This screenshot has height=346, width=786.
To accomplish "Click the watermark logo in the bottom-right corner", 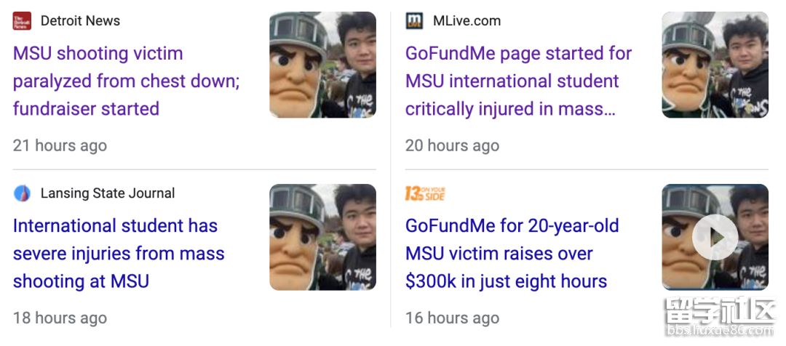I will click(x=719, y=320).
